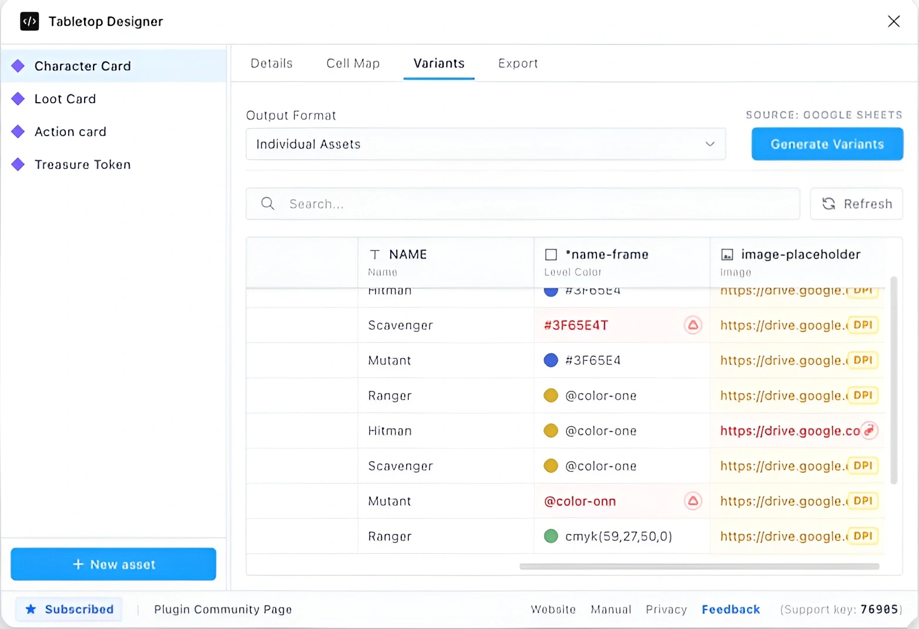919x629 pixels.
Task: Click the magnifier icon in search bar
Action: click(268, 204)
